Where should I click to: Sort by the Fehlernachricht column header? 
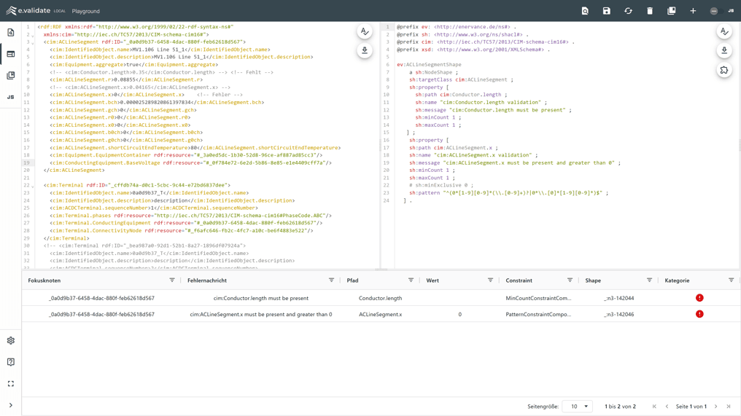click(x=207, y=280)
